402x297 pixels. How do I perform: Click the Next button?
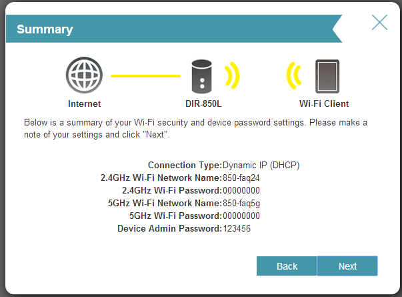point(347,266)
